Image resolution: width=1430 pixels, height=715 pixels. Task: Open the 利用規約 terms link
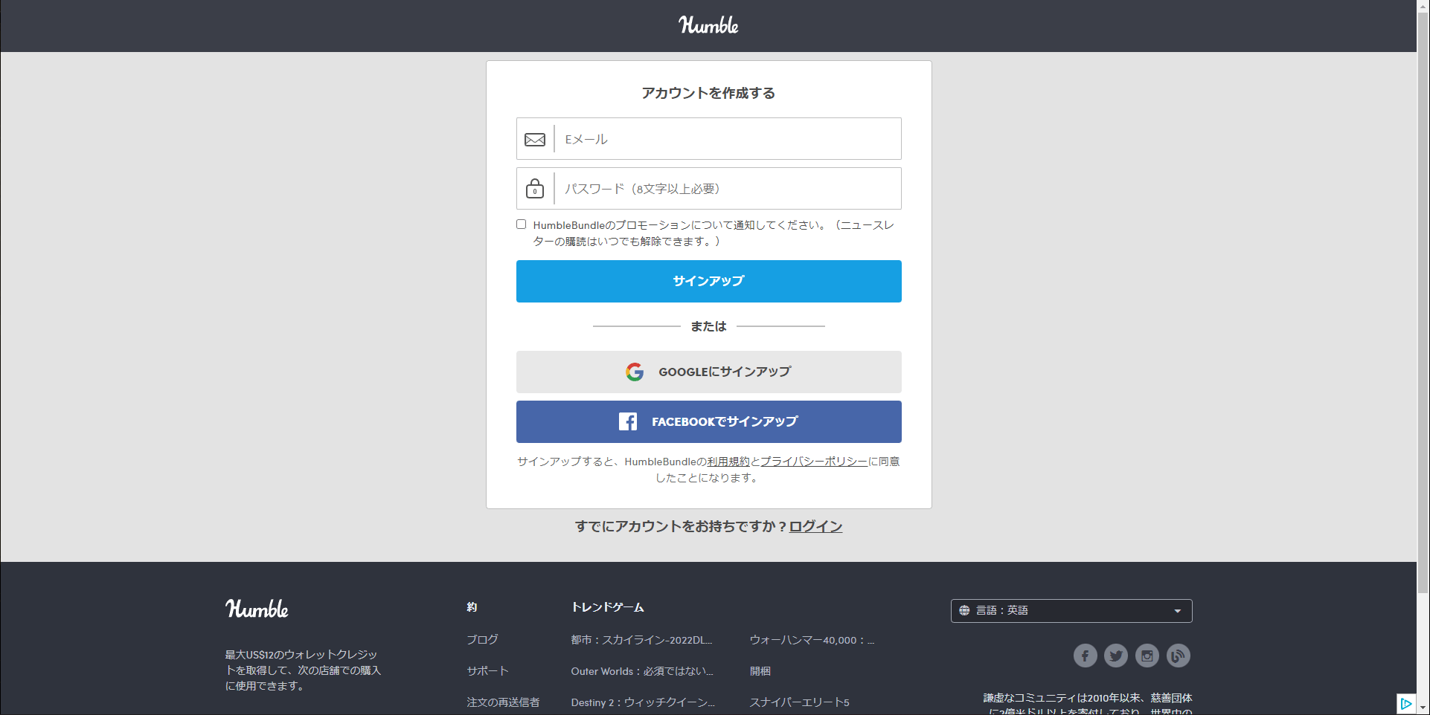[x=728, y=462]
